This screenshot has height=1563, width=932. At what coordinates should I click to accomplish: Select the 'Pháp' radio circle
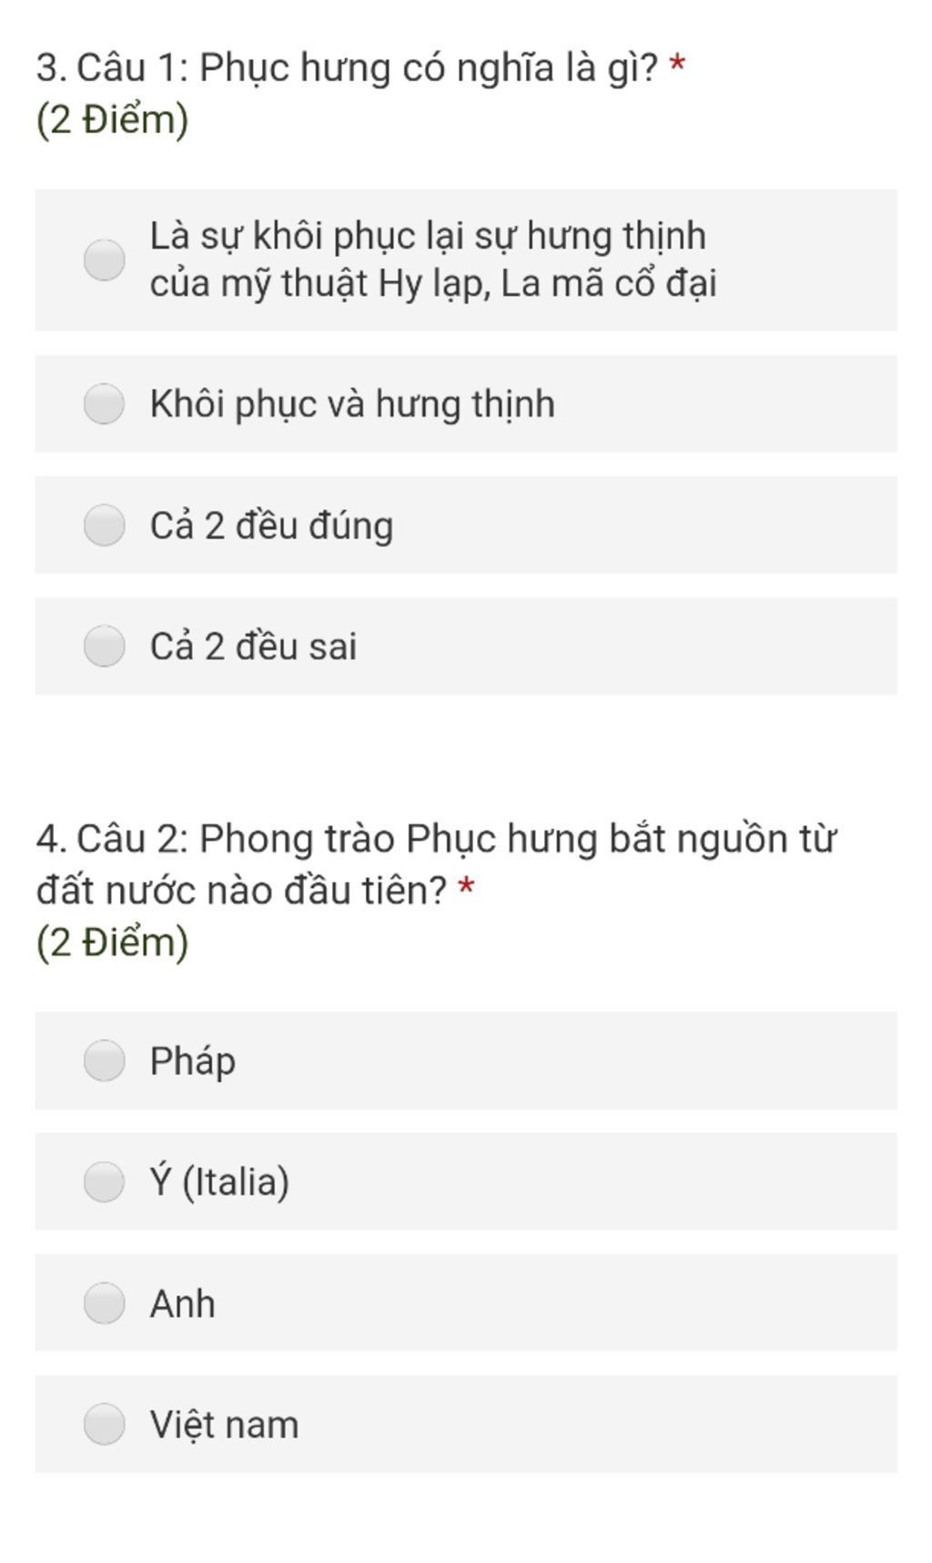105,1060
